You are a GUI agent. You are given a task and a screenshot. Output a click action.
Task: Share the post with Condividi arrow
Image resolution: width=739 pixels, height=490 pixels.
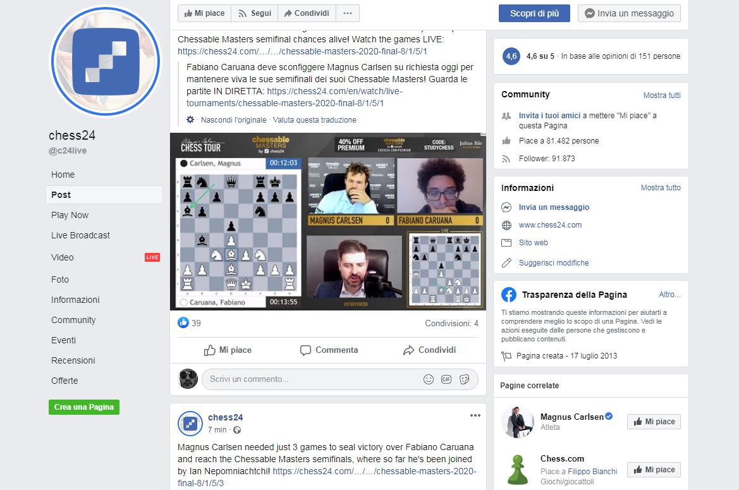tap(429, 350)
